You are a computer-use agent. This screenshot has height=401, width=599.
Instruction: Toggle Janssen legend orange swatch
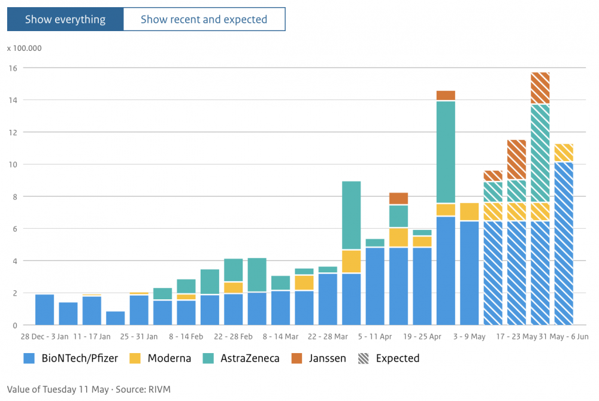(297, 359)
